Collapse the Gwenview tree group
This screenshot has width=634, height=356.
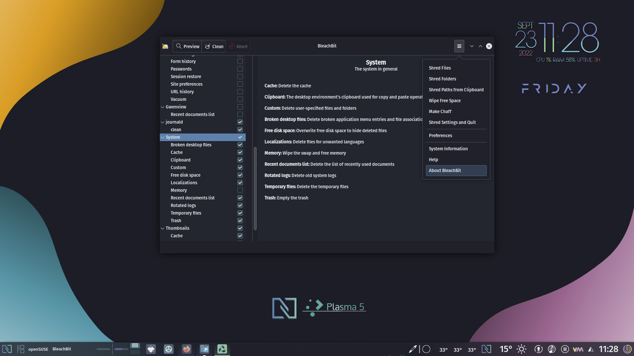click(162, 107)
